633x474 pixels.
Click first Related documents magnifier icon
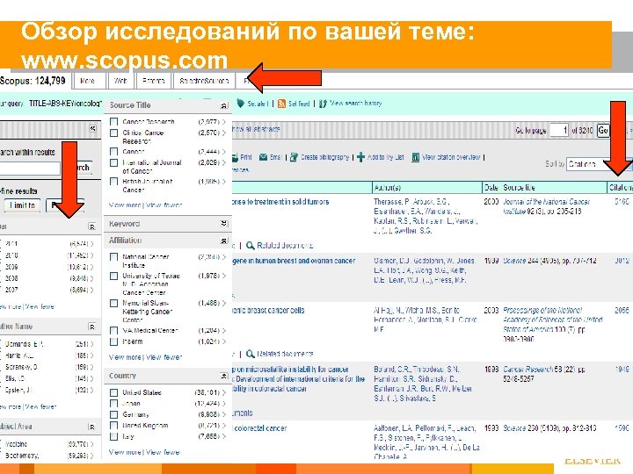pos(251,246)
